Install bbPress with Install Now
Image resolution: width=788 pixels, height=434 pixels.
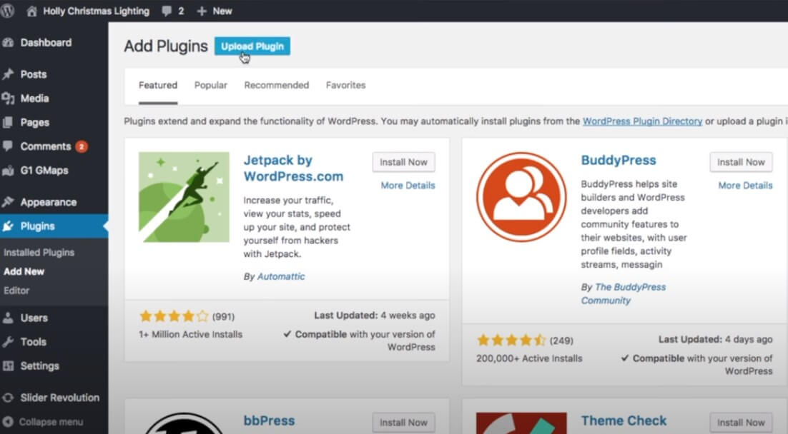coord(403,423)
